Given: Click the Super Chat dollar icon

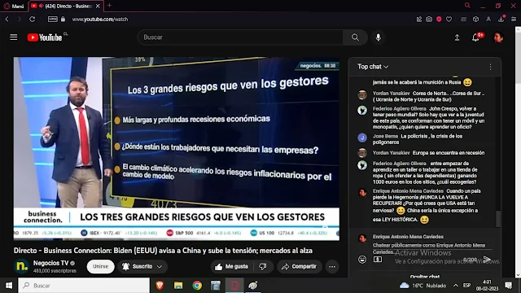Looking at the screenshot, I should pyautogui.click(x=378, y=259).
